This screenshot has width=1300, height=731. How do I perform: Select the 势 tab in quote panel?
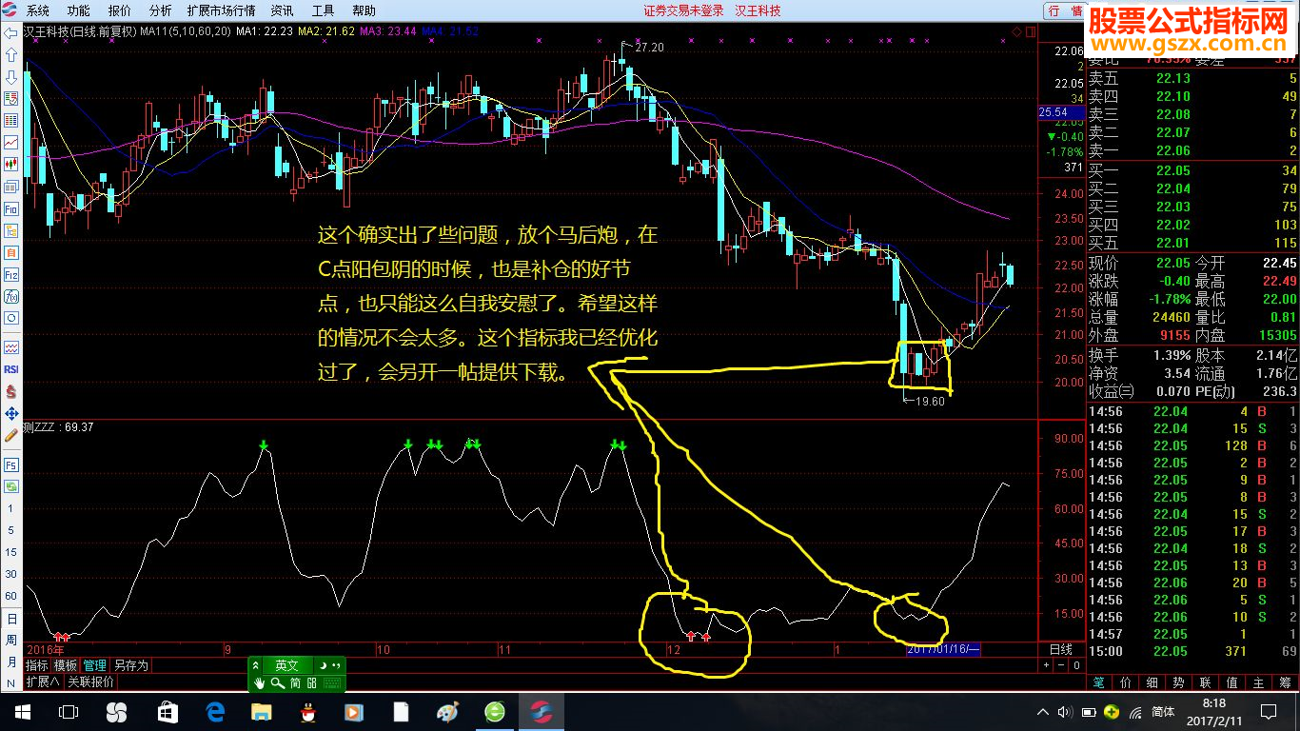click(1178, 682)
